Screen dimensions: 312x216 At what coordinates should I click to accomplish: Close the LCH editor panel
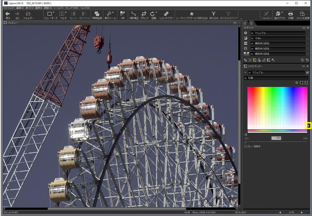point(308,66)
